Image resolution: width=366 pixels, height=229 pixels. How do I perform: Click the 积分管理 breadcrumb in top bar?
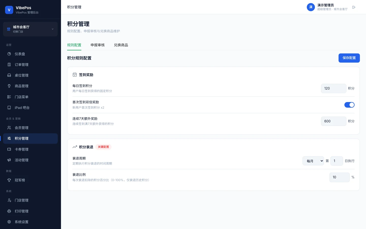(x=74, y=7)
